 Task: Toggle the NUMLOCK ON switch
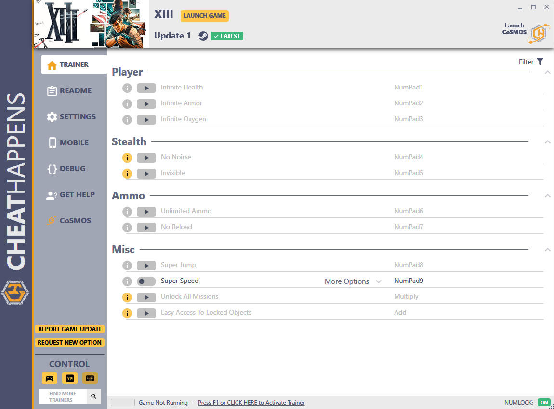544,402
